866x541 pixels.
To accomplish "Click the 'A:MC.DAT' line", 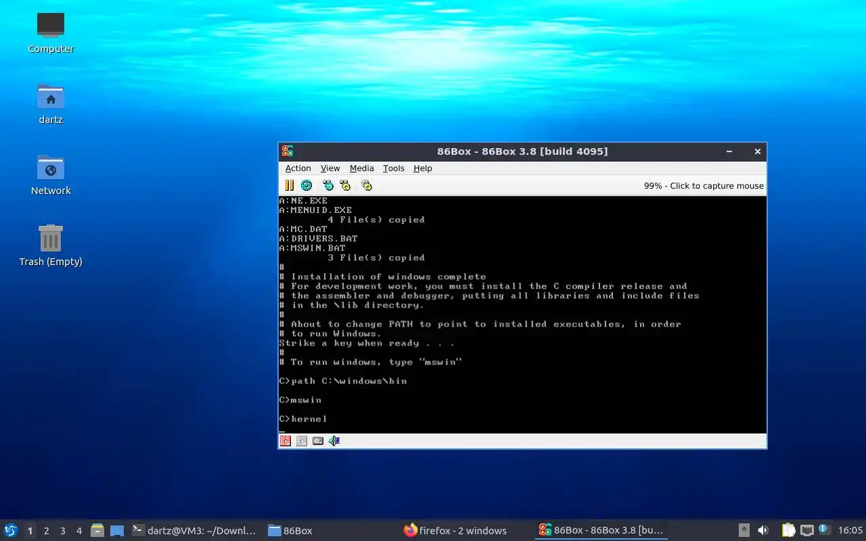I will tap(303, 229).
